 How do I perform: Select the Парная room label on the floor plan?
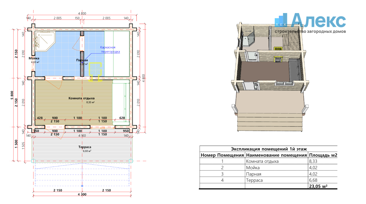tap(82, 60)
